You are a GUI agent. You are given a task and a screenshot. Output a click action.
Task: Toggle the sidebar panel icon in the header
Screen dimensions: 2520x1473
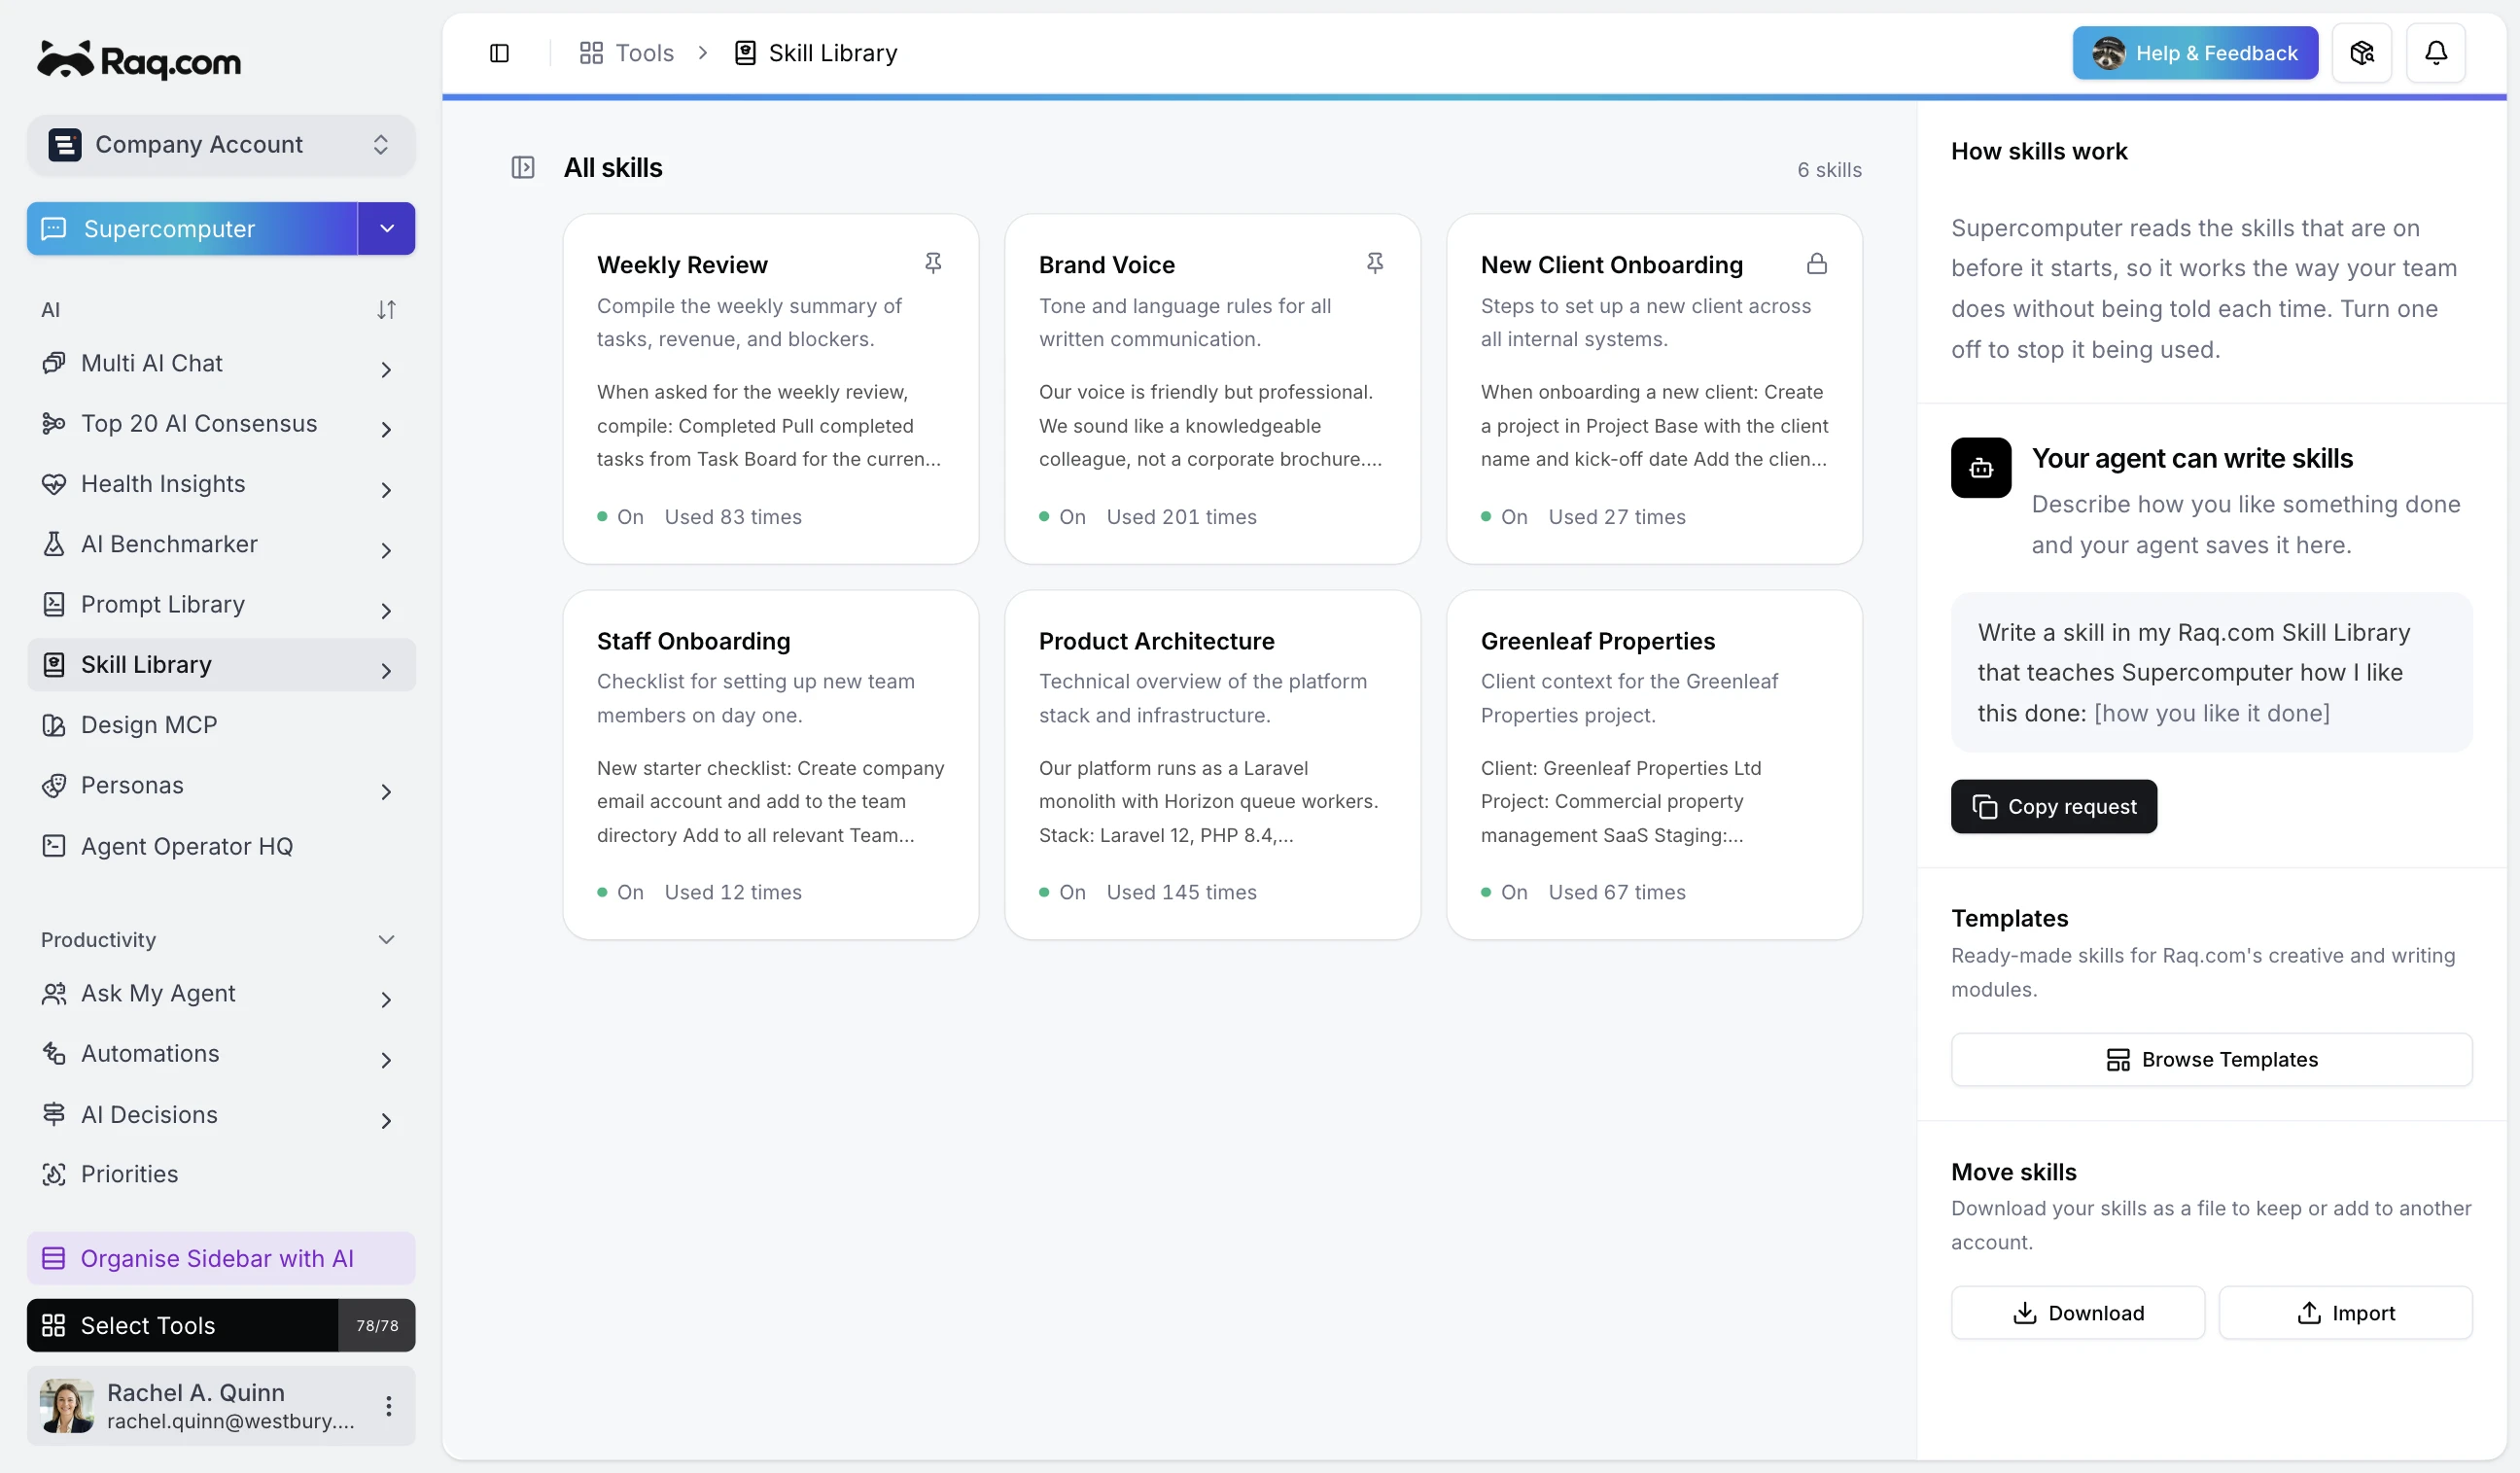(x=499, y=53)
